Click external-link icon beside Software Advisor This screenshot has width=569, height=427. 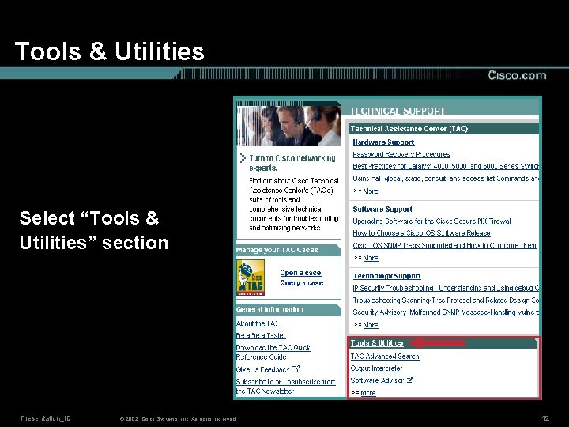pos(410,380)
